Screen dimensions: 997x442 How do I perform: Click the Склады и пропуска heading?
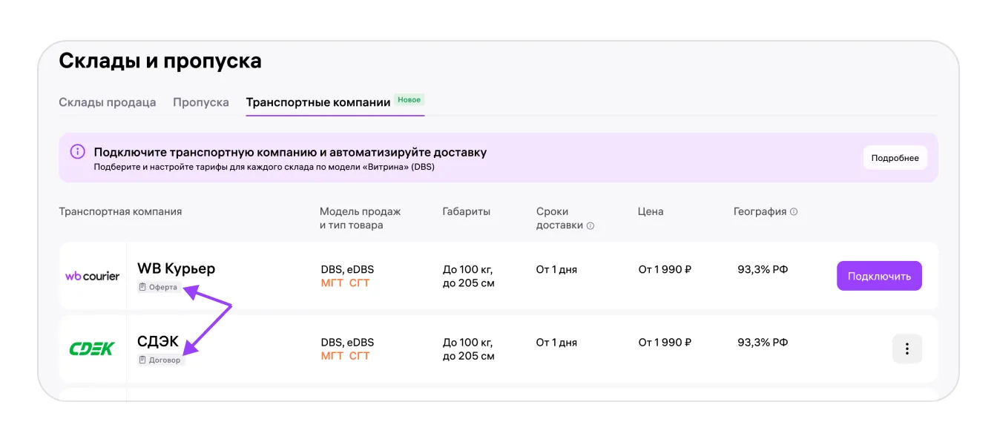(x=160, y=61)
